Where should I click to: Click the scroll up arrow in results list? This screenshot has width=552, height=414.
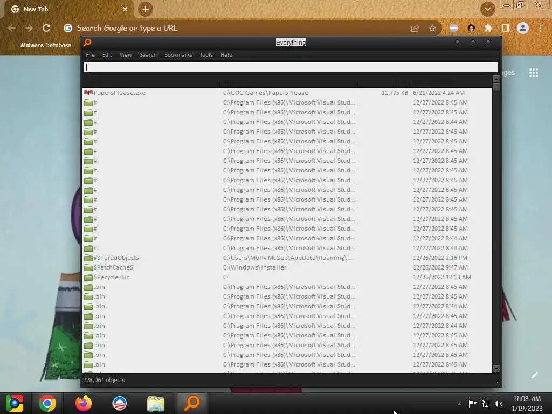tap(496, 79)
